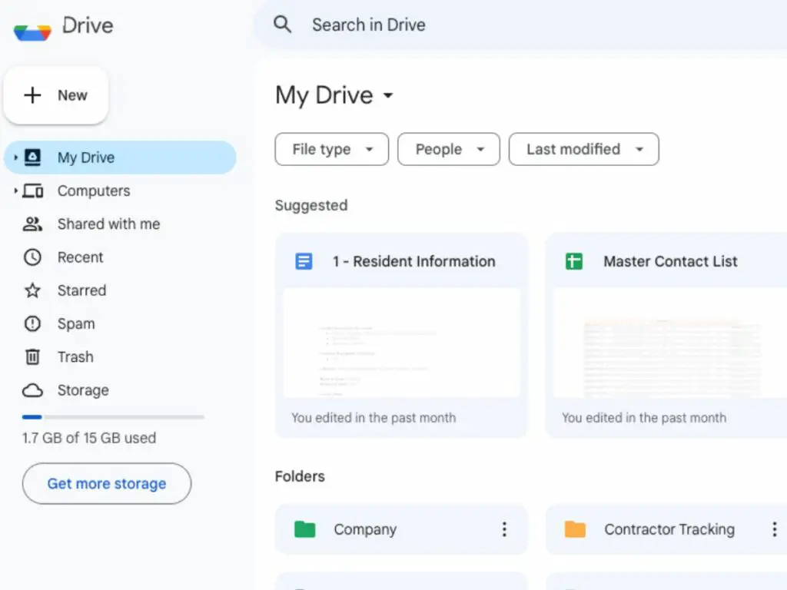Image resolution: width=787 pixels, height=590 pixels.
Task: Expand the My Drive tree in sidebar
Action: [x=15, y=157]
